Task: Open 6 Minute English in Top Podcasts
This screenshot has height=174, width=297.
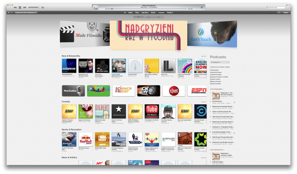Action: tap(217, 162)
